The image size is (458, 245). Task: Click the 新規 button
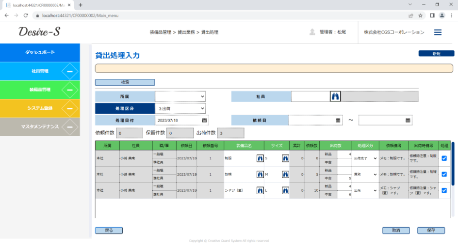[436, 54]
